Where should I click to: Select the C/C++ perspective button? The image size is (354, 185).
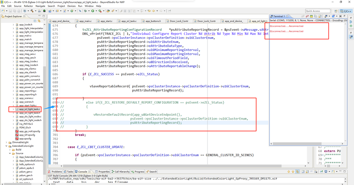346,11
